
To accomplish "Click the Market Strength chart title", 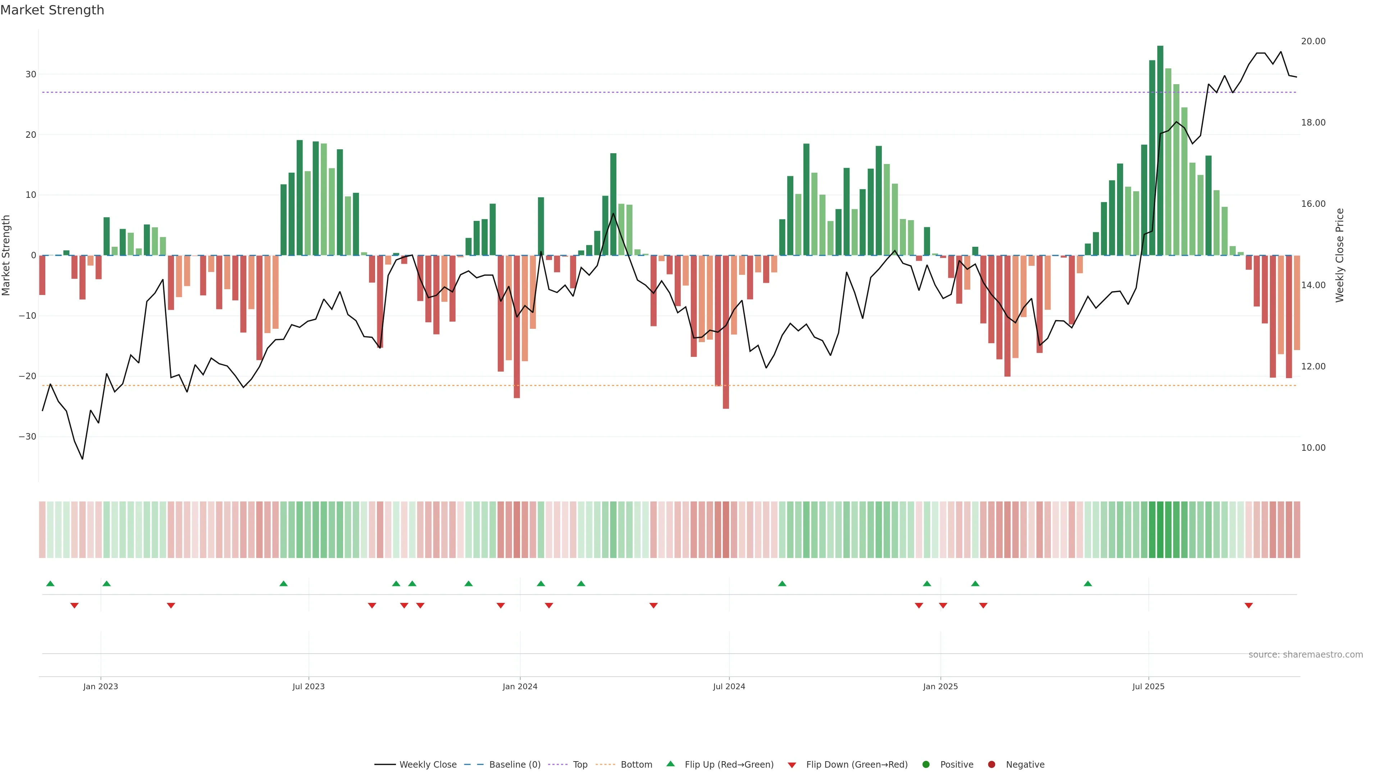I will 52,10.
